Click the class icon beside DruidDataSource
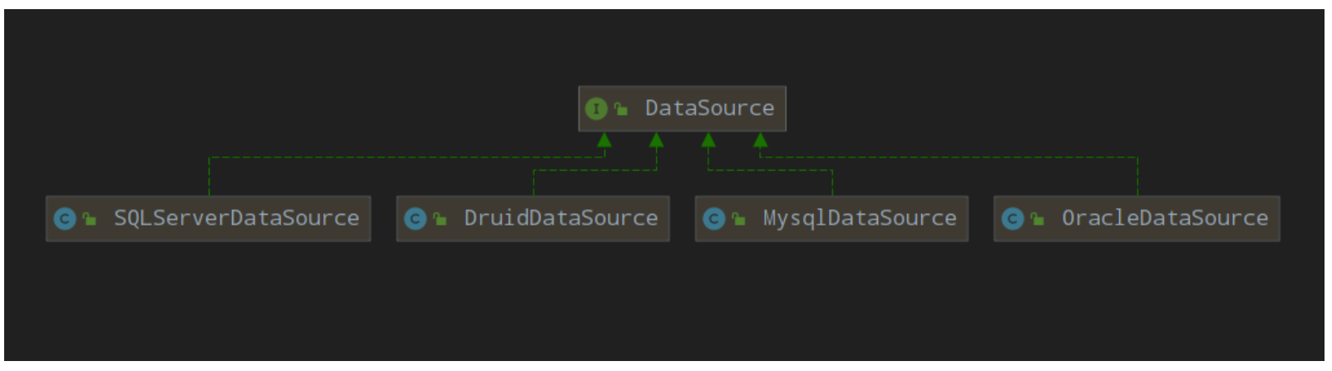The image size is (1332, 371). [x=415, y=219]
